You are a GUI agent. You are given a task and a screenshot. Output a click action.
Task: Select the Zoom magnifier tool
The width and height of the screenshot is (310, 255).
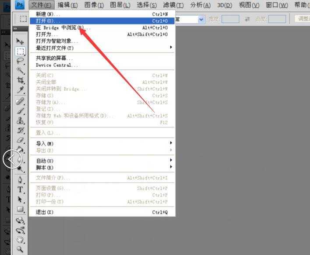[20, 249]
